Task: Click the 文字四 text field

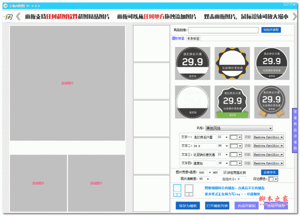Action: [x=205, y=163]
